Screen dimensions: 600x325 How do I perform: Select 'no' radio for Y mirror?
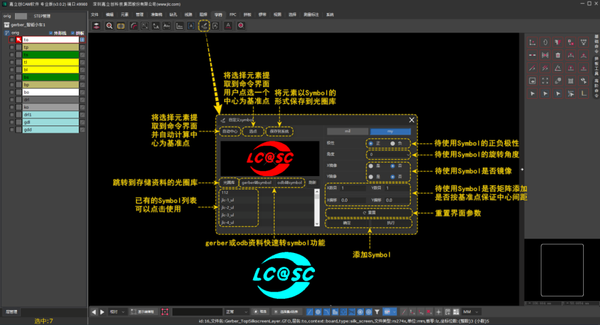392,177
